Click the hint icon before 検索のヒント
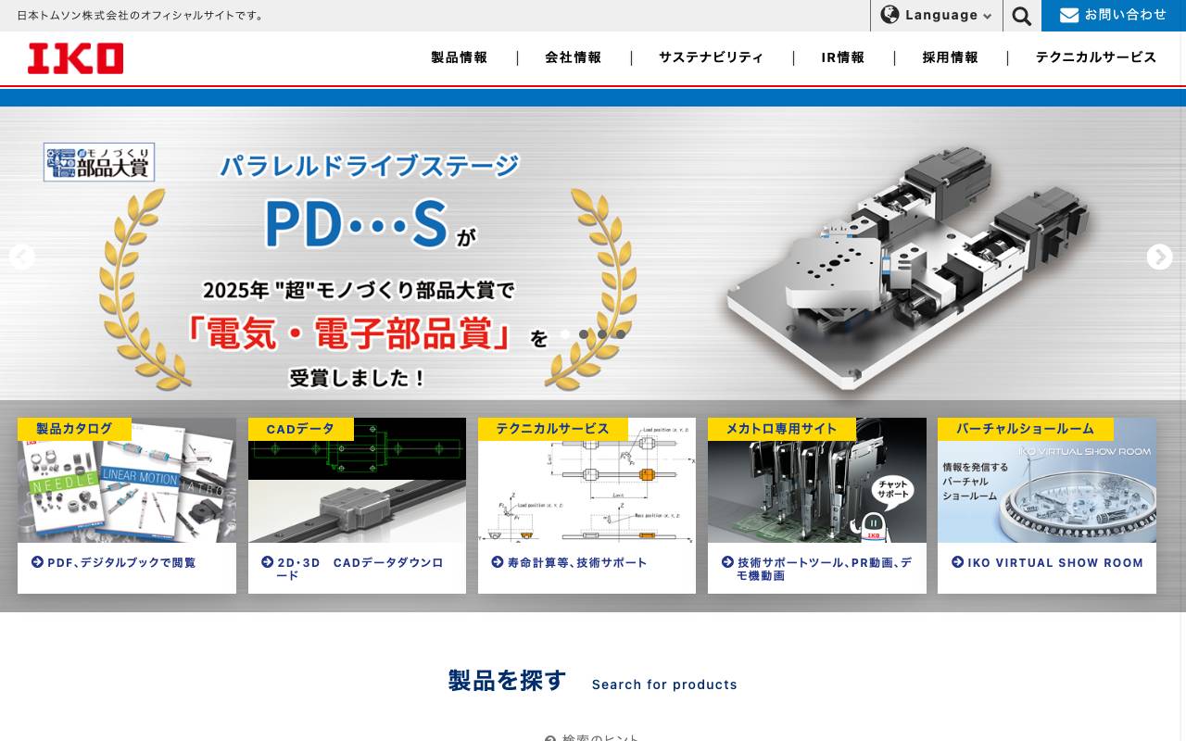Viewport: 1186px width, 741px height. click(550, 737)
